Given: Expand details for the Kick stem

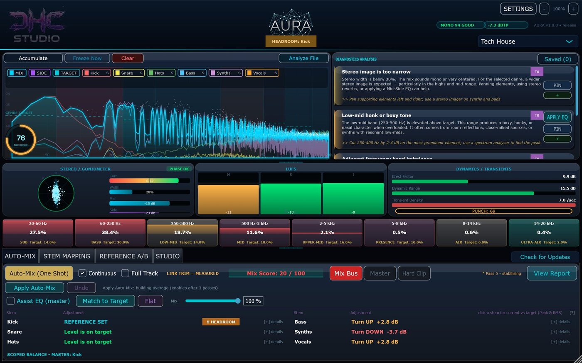Looking at the screenshot, I should tap(273, 322).
